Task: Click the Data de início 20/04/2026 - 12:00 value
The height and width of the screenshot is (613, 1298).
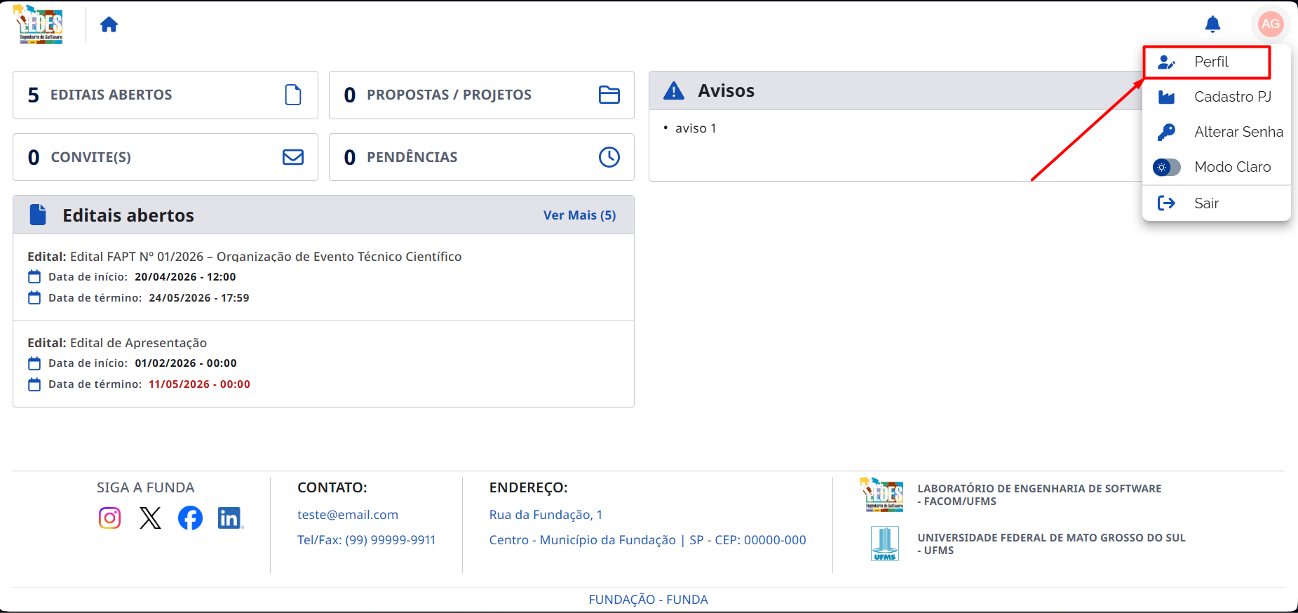Action: (x=185, y=277)
